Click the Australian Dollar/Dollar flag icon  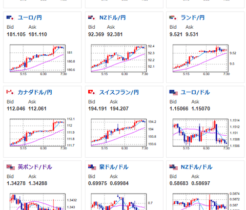[x=92, y=167]
